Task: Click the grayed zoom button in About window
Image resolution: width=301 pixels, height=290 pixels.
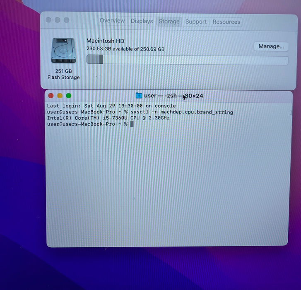Action: pos(66,20)
